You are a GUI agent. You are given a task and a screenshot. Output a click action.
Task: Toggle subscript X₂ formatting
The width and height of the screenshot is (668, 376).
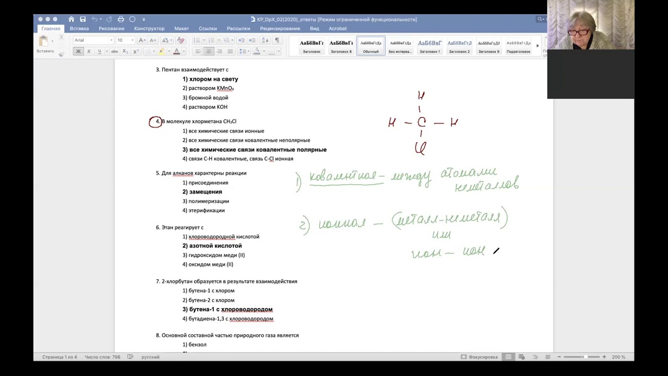tap(125, 51)
